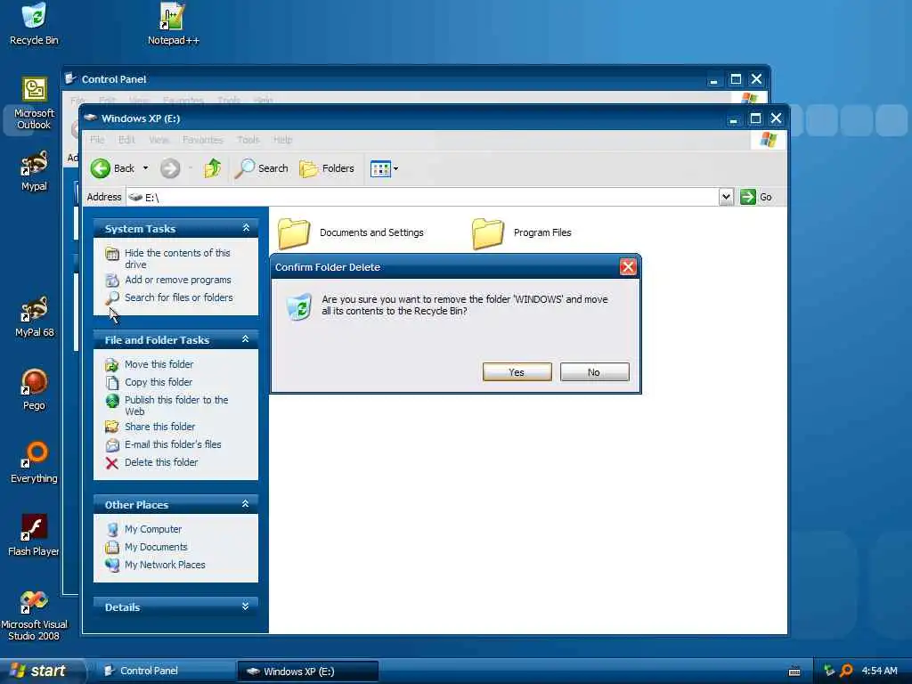Open the File menu in Windows XP (E:)
The image size is (912, 684).
[97, 140]
